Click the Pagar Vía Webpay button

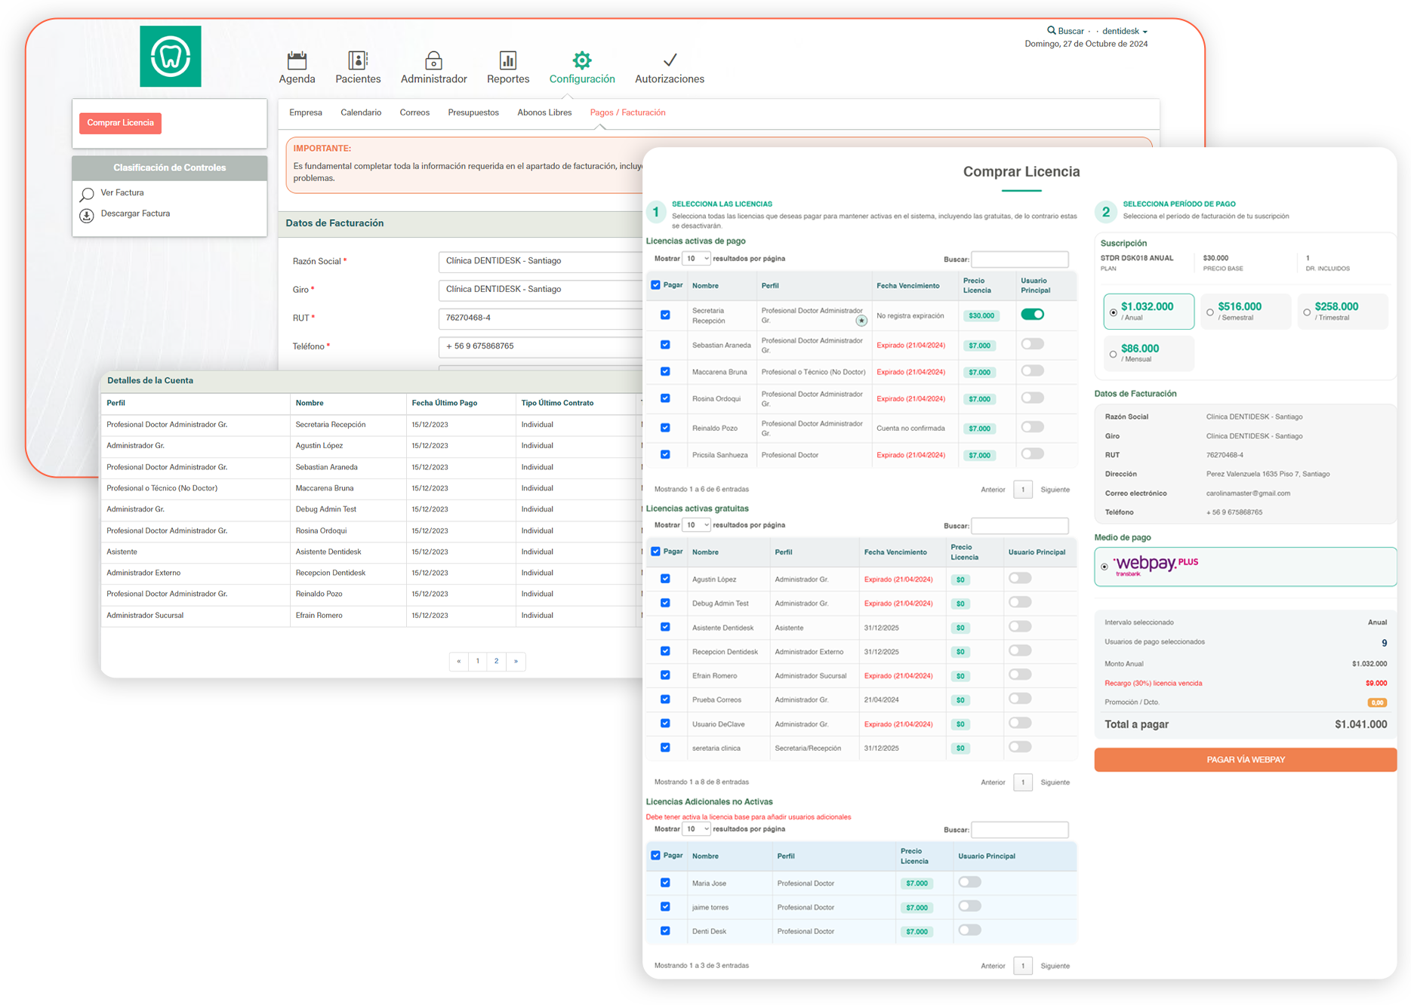point(1245,760)
